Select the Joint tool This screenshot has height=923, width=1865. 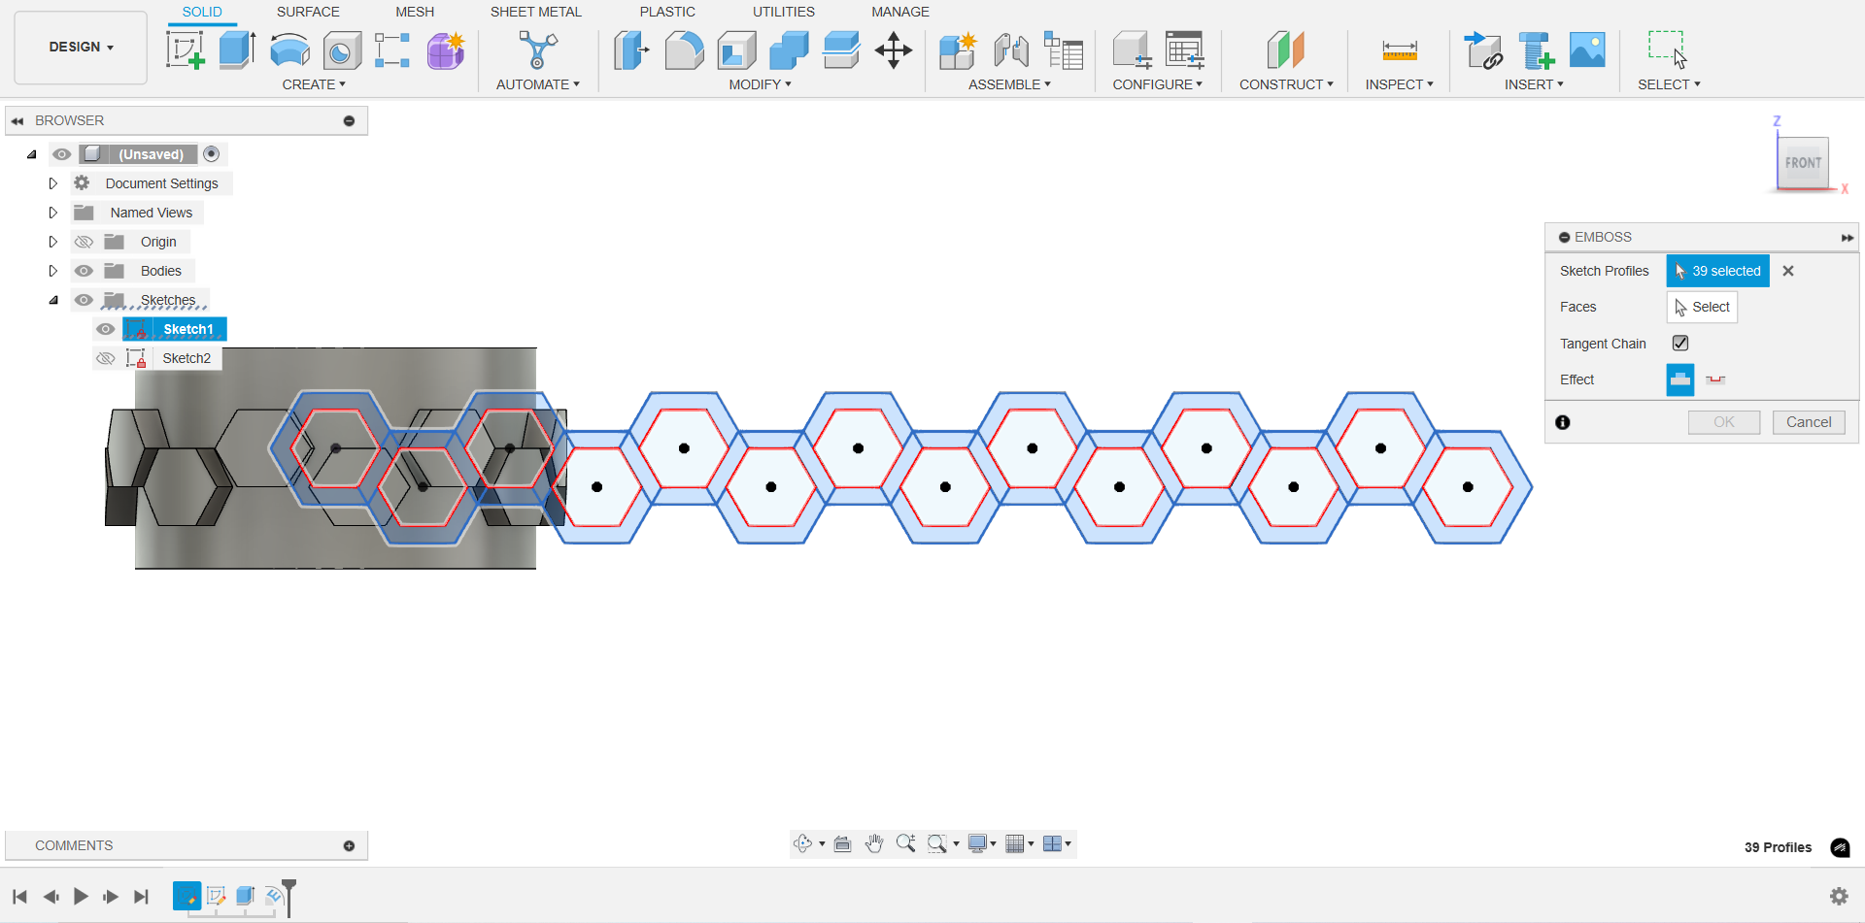[x=1011, y=49]
